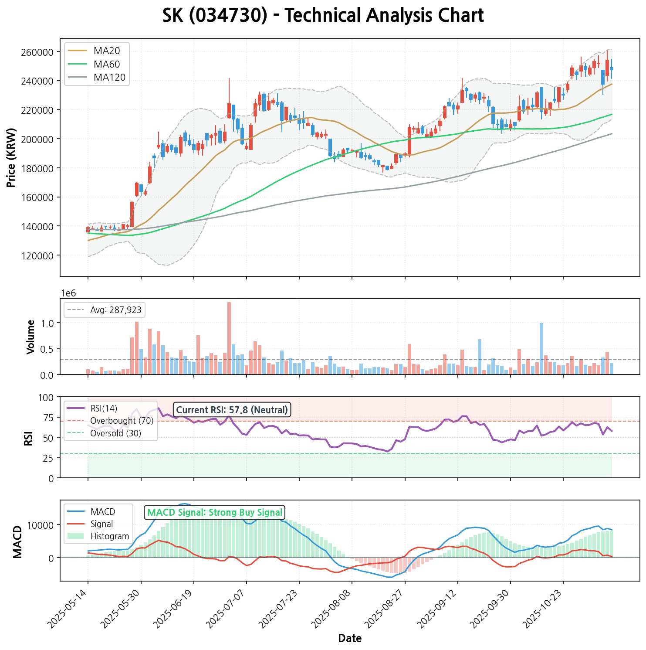
Task: Click the Date x-axis title
Action: pyautogui.click(x=350, y=639)
